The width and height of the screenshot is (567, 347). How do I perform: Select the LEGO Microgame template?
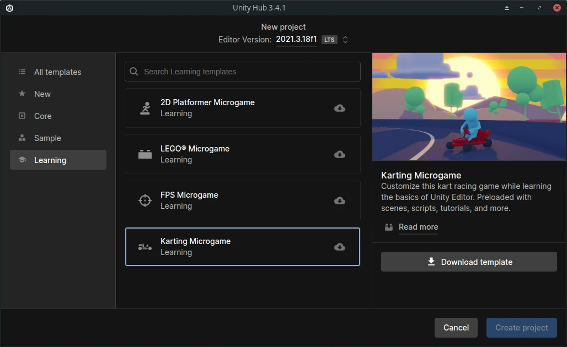pyautogui.click(x=243, y=154)
